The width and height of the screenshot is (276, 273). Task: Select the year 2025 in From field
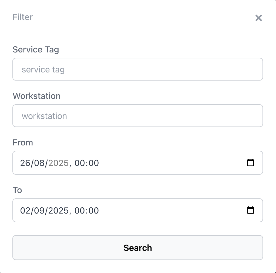pos(58,163)
